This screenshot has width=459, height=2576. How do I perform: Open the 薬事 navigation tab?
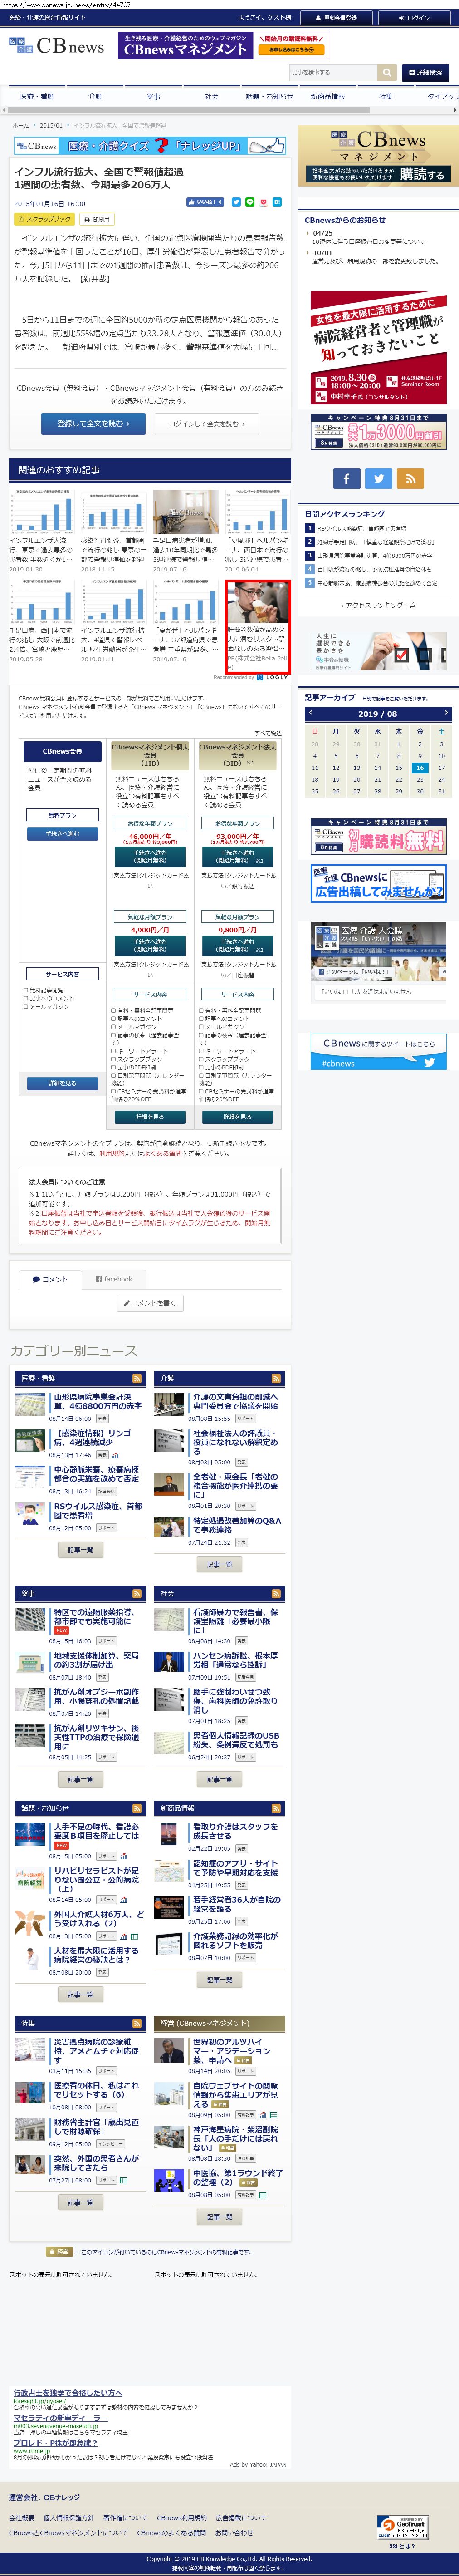click(153, 97)
